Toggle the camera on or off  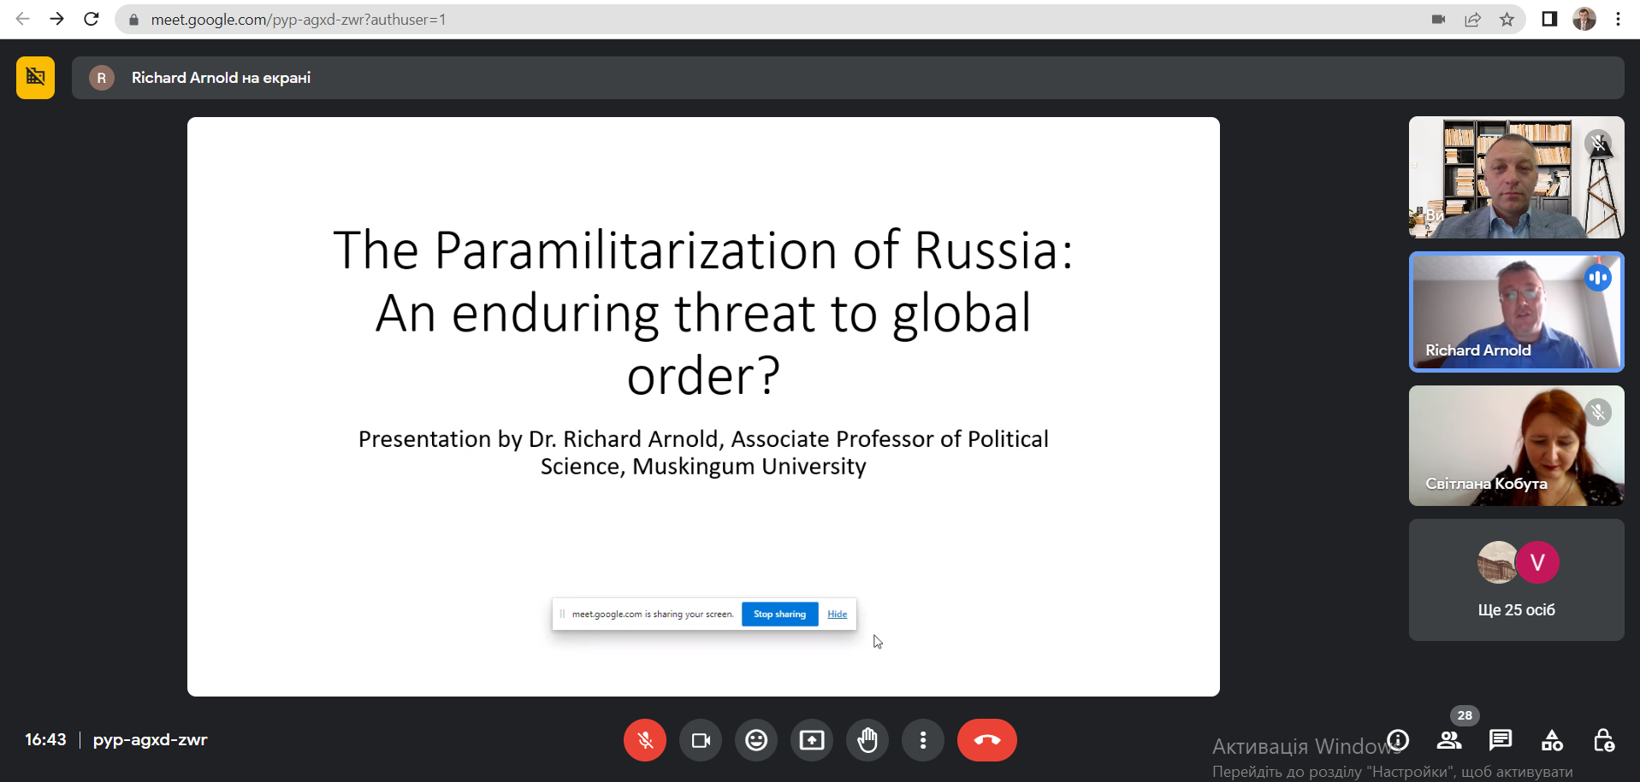(x=701, y=740)
